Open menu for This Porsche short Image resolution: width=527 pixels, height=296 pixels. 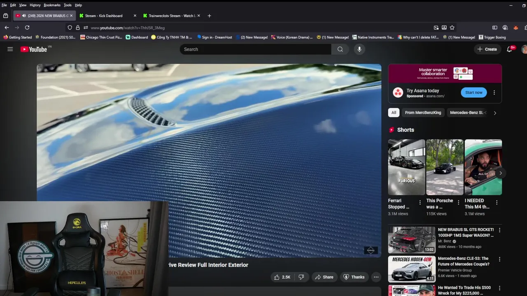[x=458, y=202]
